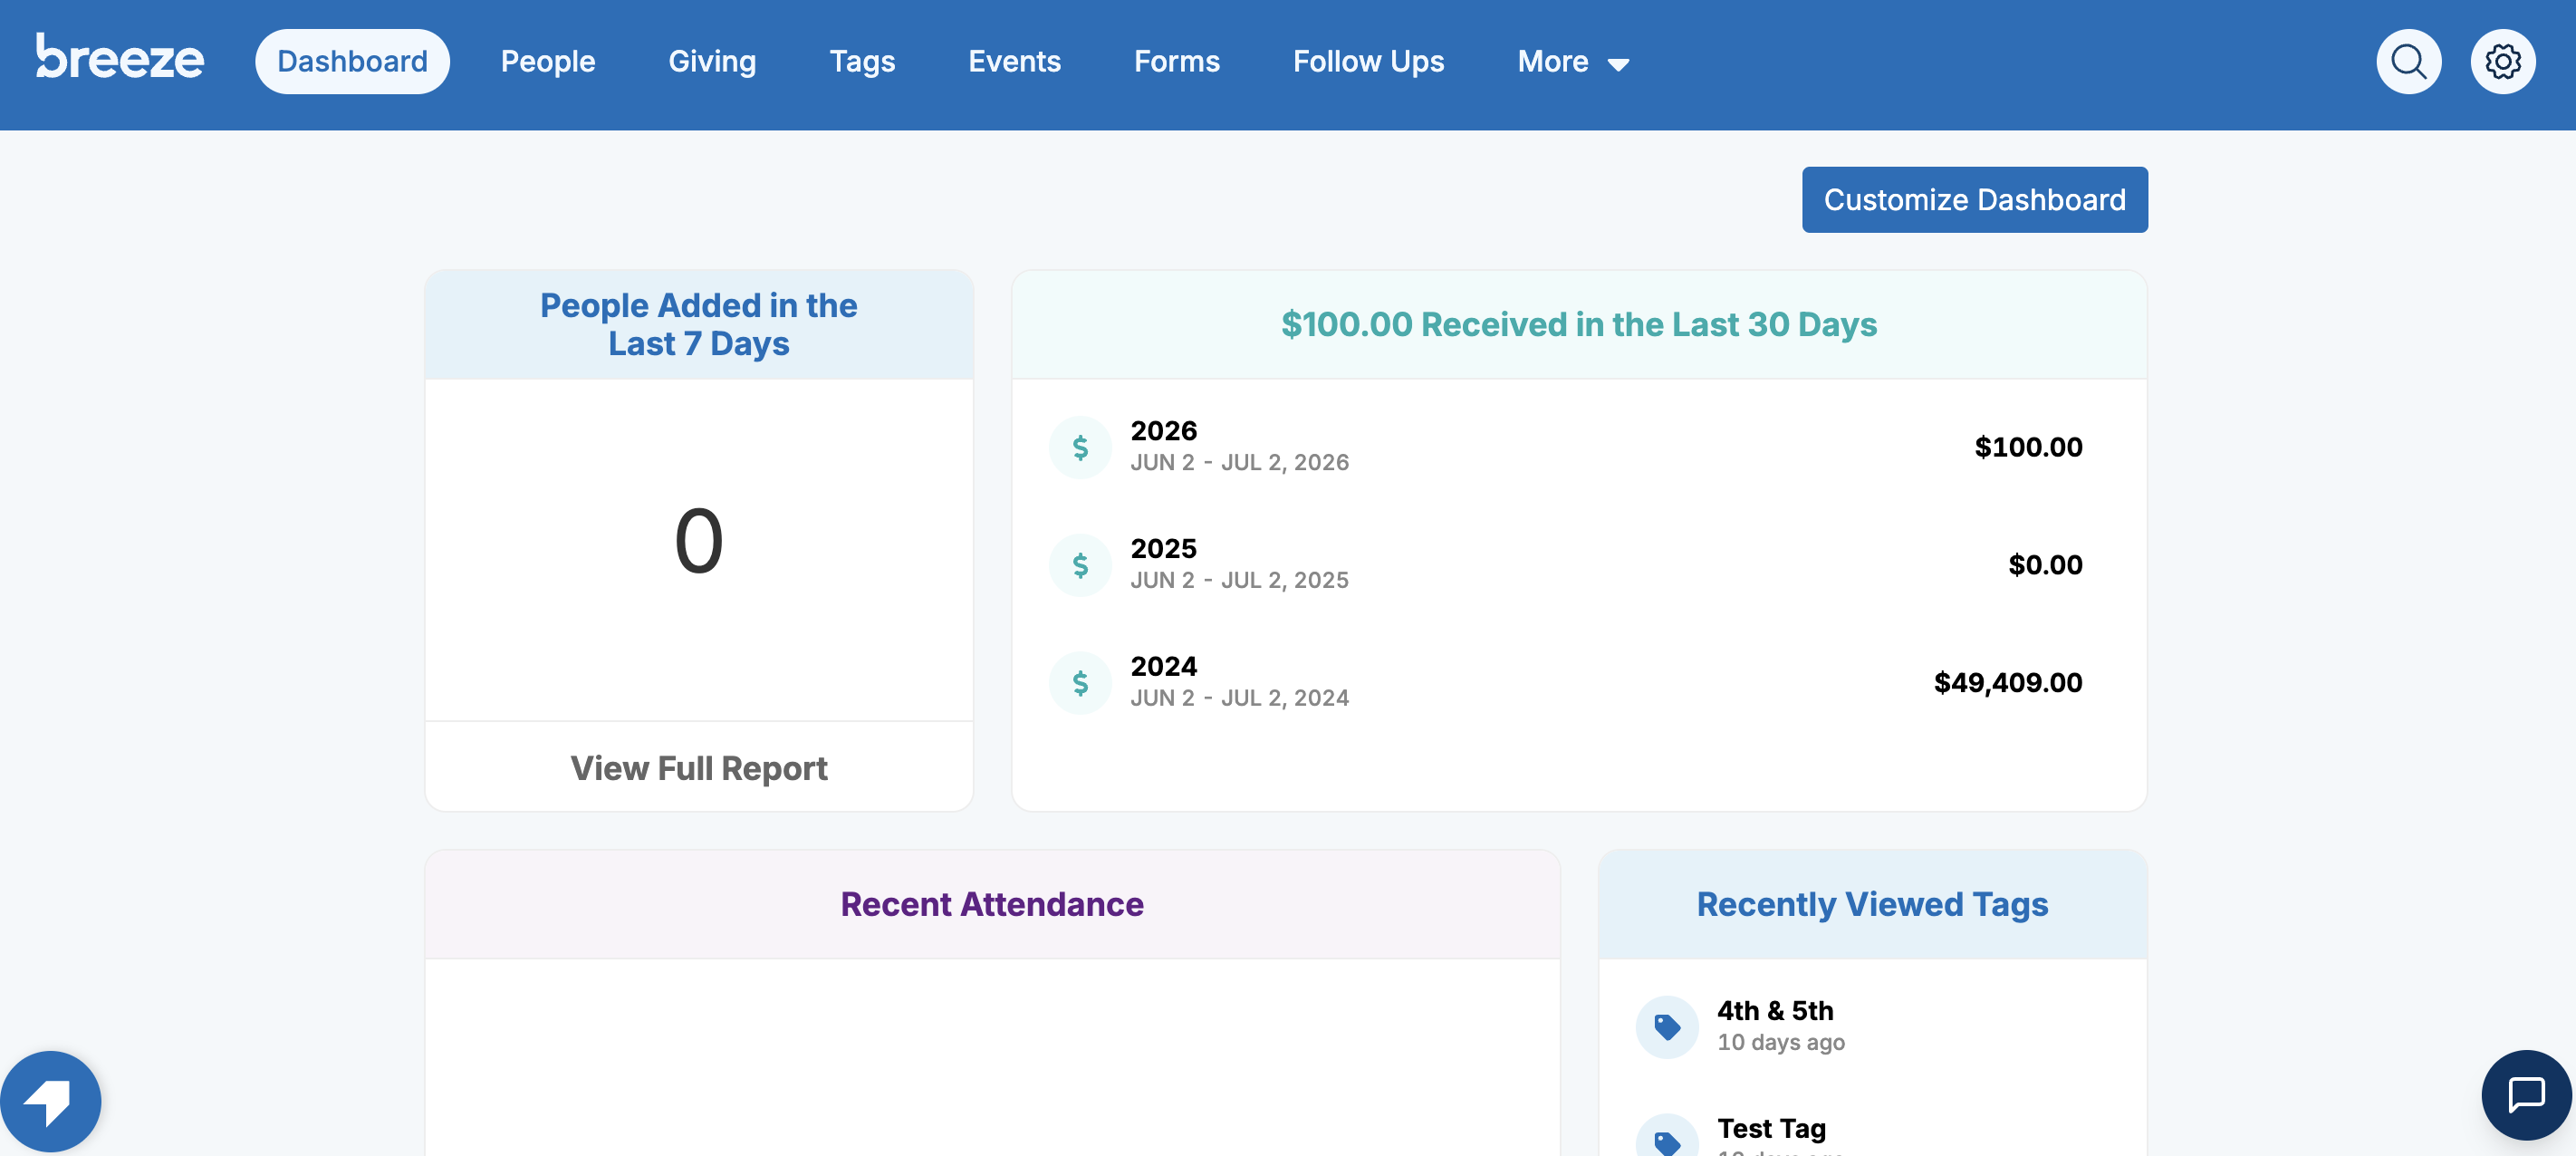
Task: Open the 4th & 5th tag
Action: [x=1775, y=1011]
